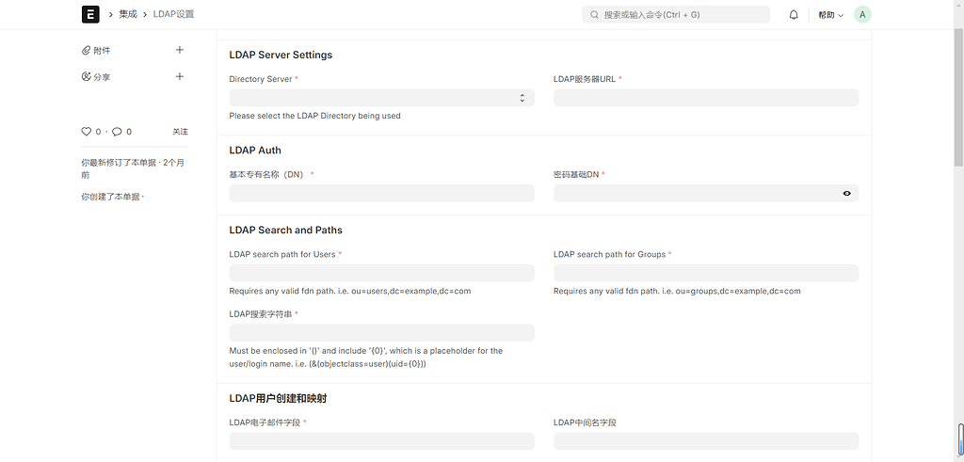Click the search magnifier icon
This screenshot has height=462, width=964.
coord(595,15)
